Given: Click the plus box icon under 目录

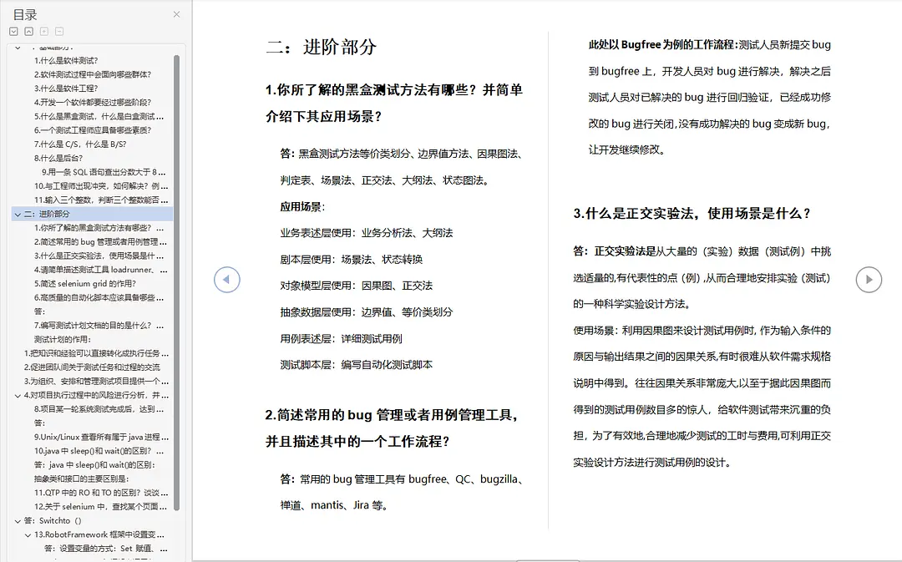Looking at the screenshot, I should [x=44, y=32].
